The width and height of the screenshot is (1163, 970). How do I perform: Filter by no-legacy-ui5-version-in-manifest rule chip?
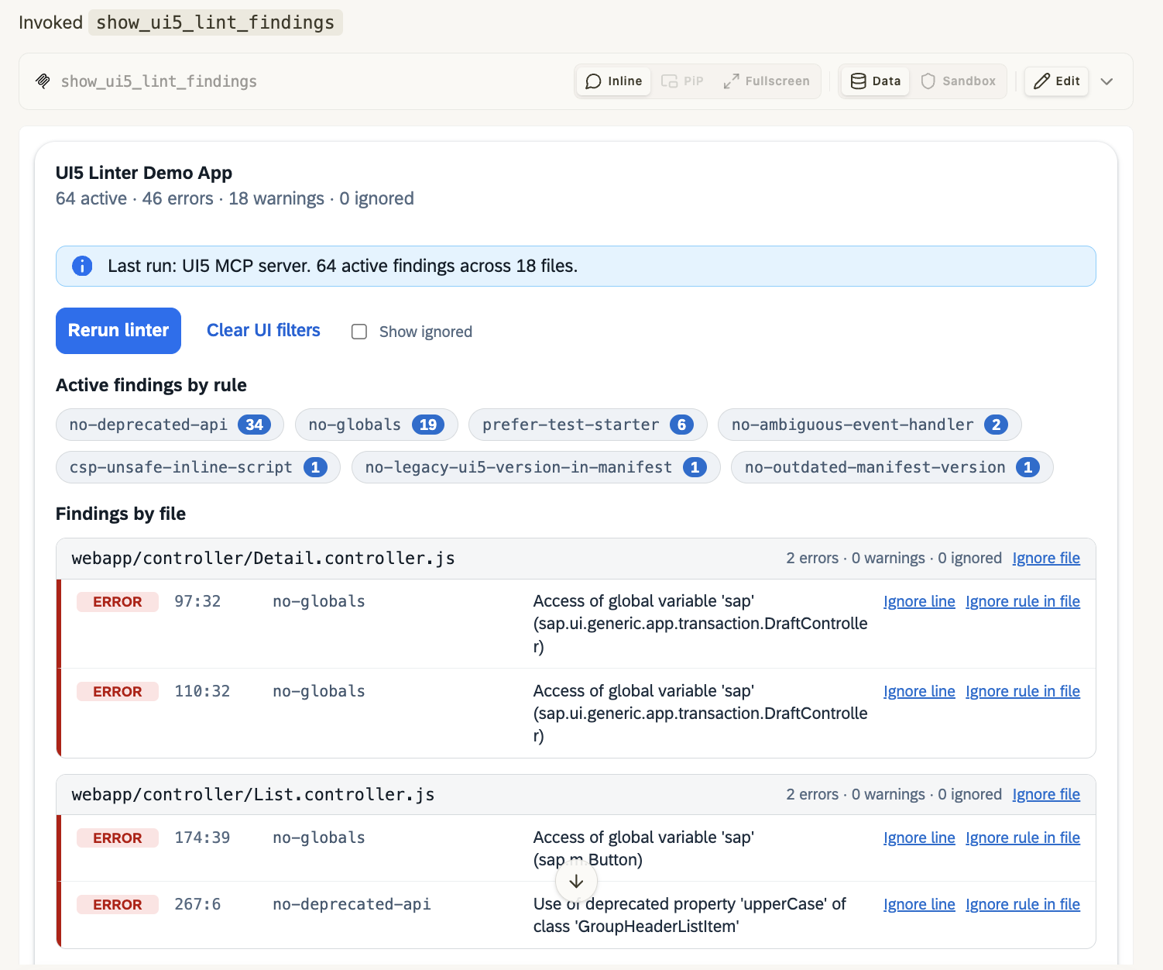pyautogui.click(x=536, y=467)
